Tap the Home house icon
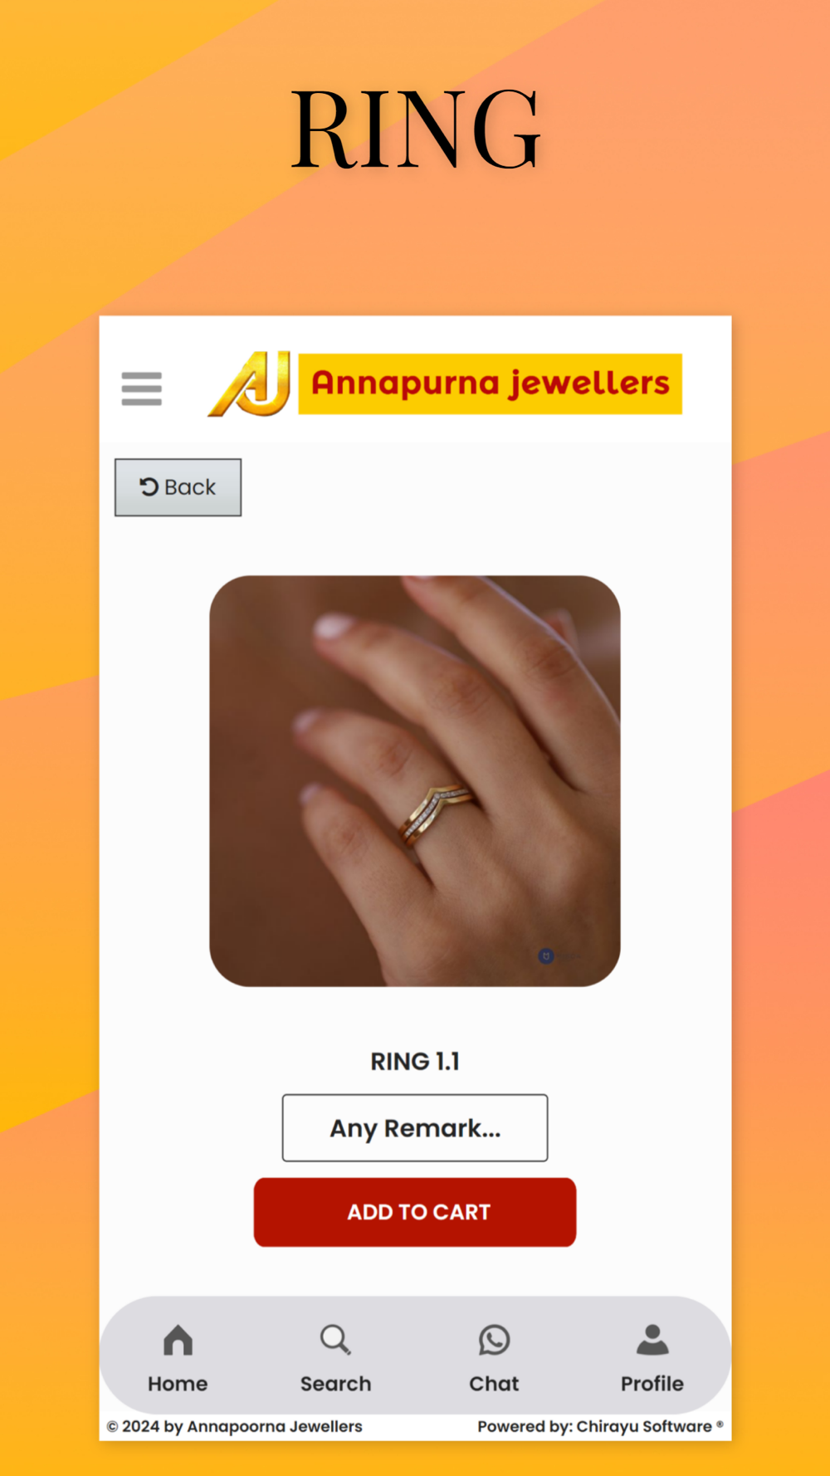Screen dimensions: 830x1476 coord(178,1339)
